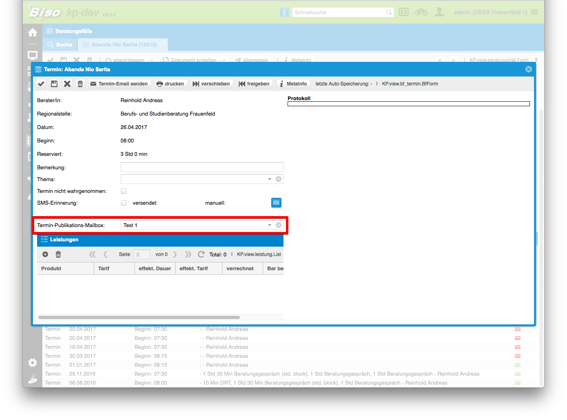The image size is (567, 420).
Task: Click the drucken print button
Action: [171, 84]
